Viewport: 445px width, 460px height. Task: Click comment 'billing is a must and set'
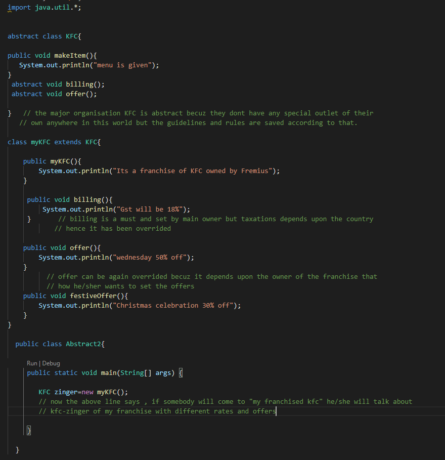point(215,219)
